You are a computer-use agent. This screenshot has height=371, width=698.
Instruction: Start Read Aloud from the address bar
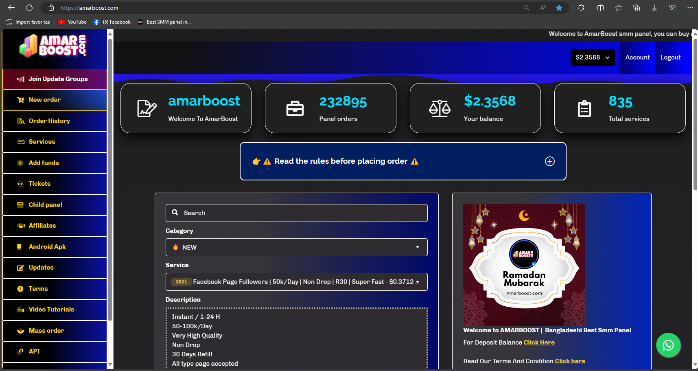point(543,8)
